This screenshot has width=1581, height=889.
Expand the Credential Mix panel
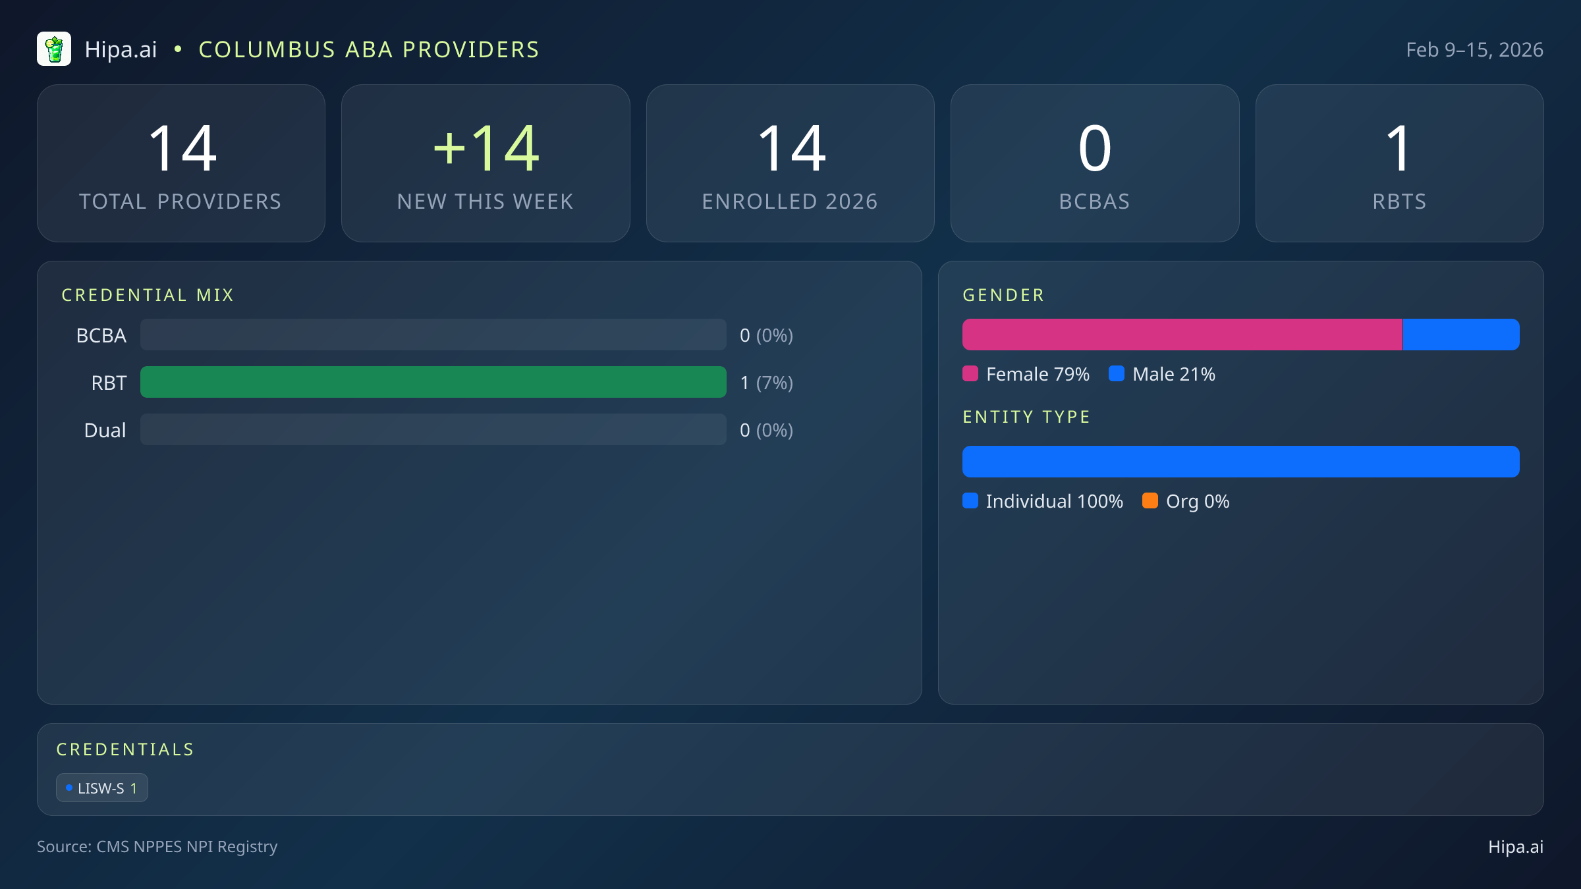(x=148, y=295)
